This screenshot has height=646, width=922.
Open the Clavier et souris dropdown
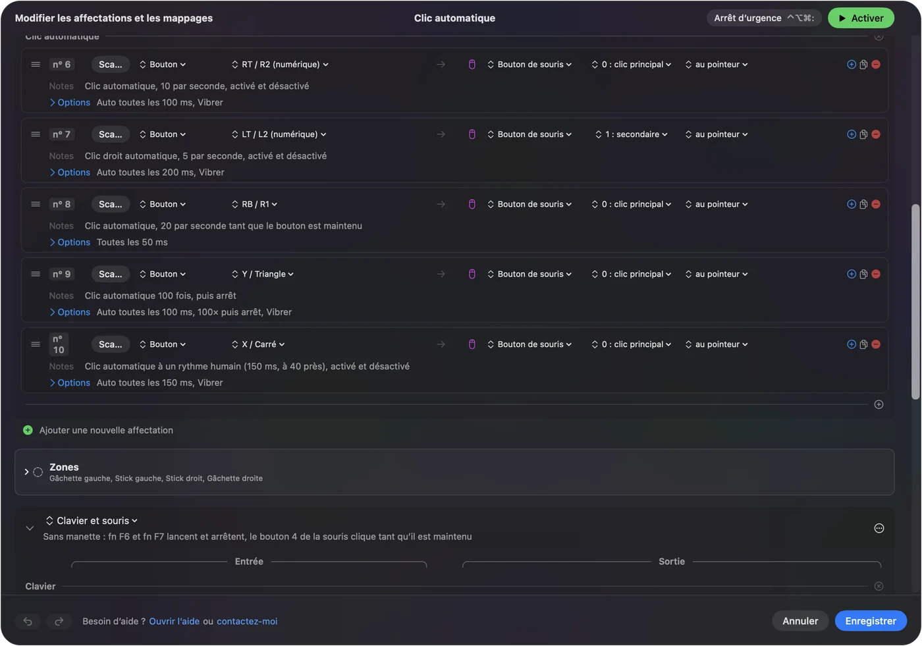coord(92,521)
